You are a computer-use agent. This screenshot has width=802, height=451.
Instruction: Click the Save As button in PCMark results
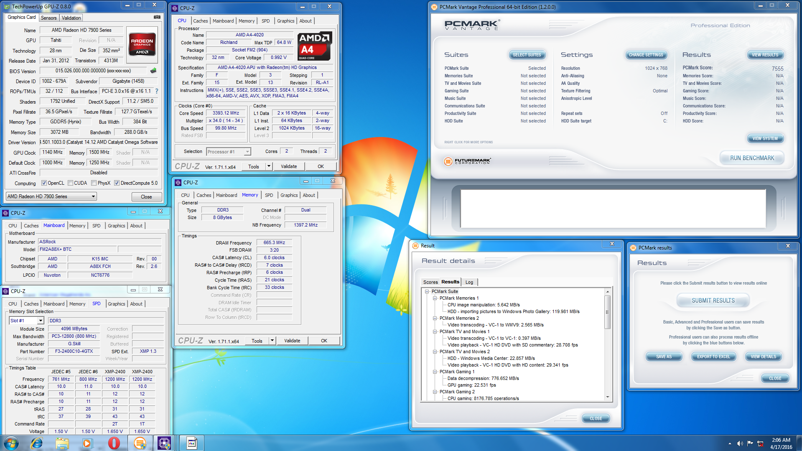click(664, 357)
